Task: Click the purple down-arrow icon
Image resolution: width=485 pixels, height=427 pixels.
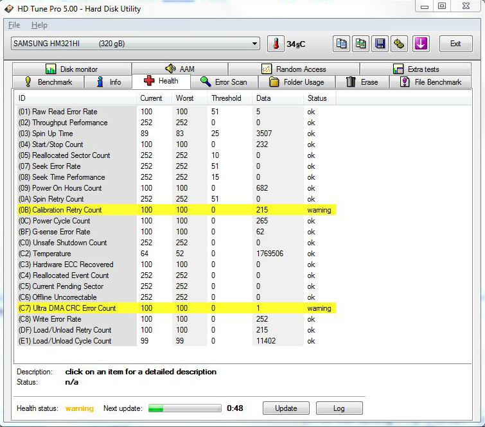Action: pos(420,44)
